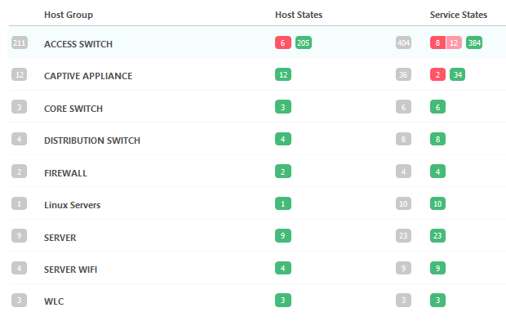Click the green 384 services OK badge
This screenshot has height=321, width=506.
474,42
